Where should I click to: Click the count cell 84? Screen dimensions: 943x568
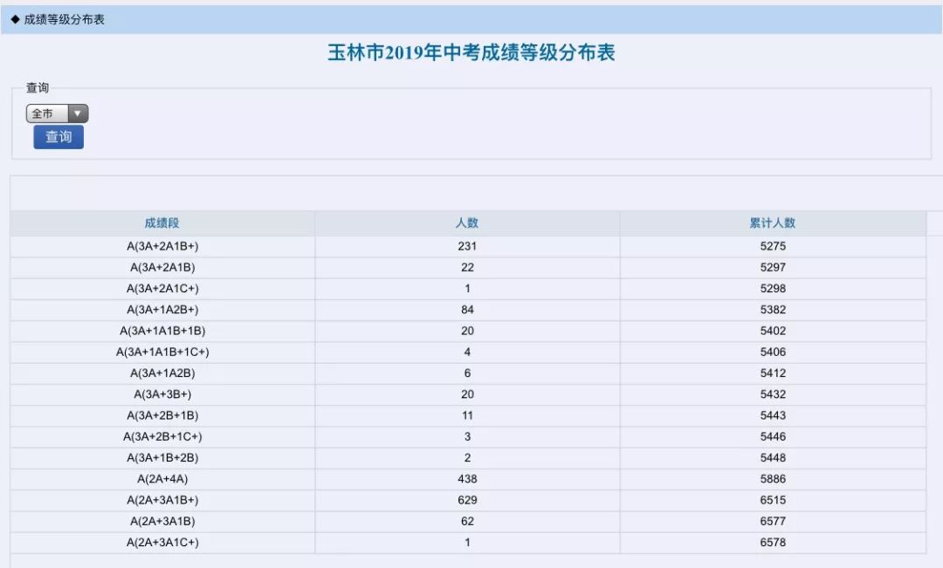pos(467,310)
